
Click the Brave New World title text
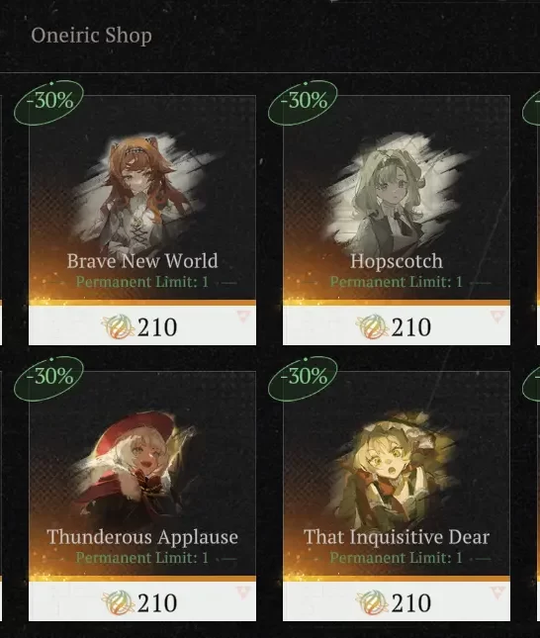click(x=142, y=261)
